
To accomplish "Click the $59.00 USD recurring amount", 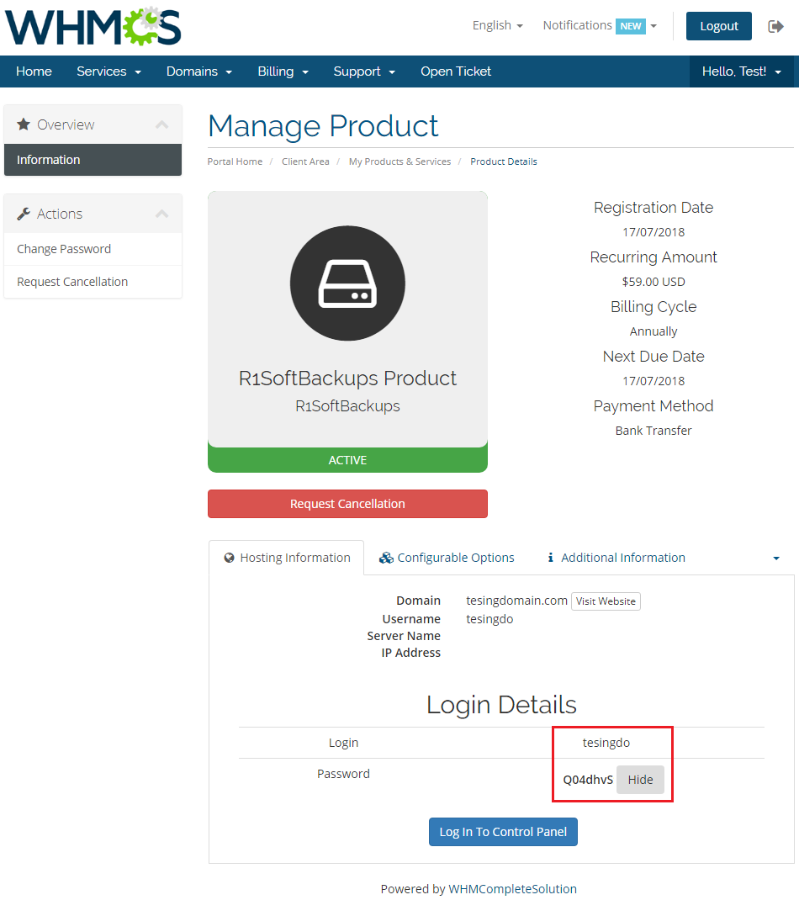I will point(653,282).
